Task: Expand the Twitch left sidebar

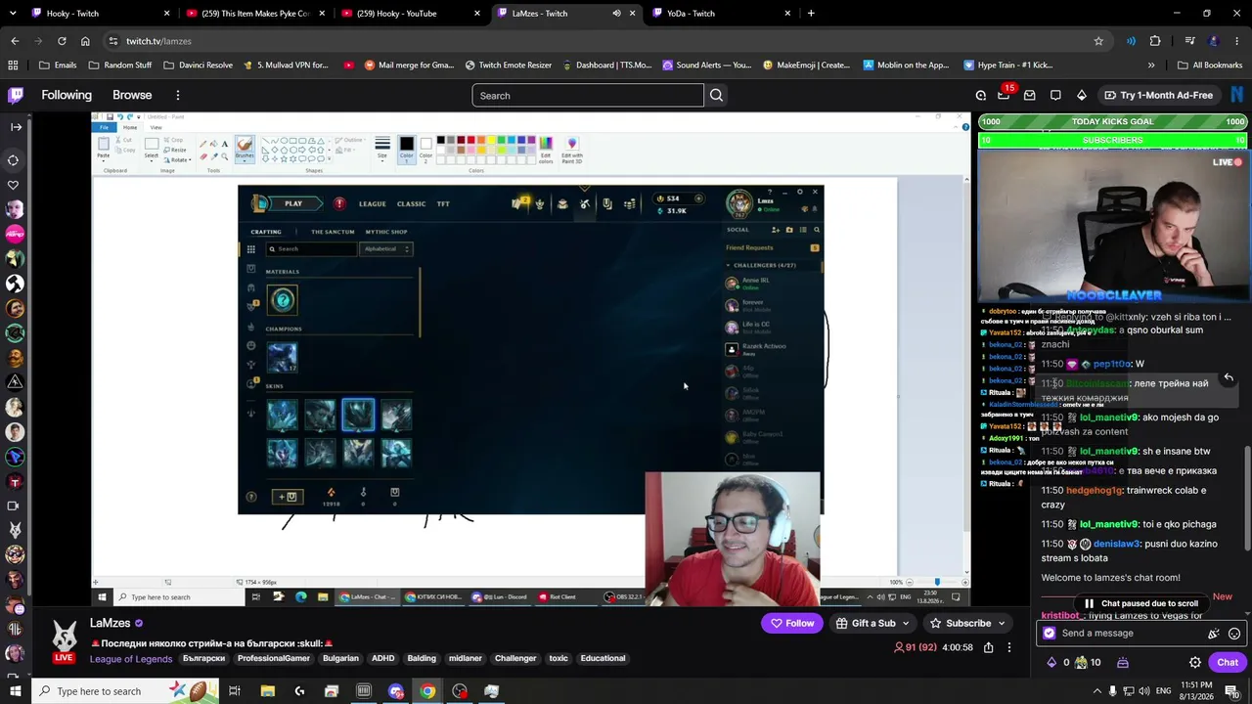Action: [16, 127]
